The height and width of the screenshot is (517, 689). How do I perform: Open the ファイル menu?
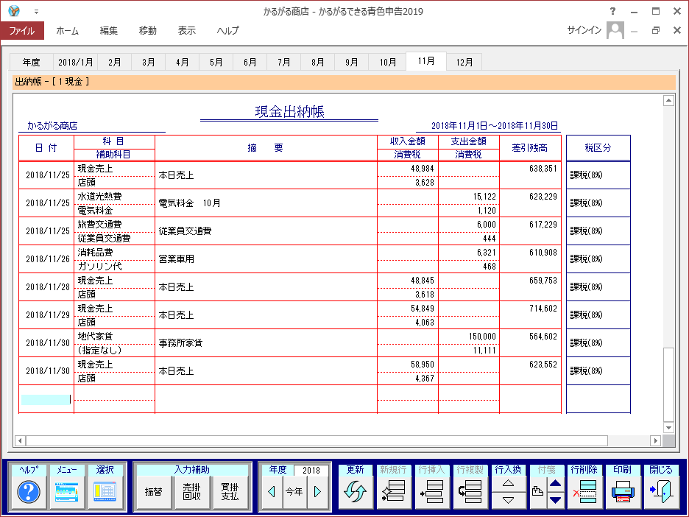point(22,31)
